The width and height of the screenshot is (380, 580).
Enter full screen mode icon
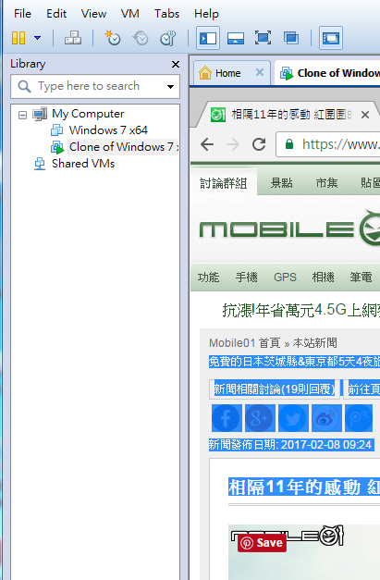[x=263, y=38]
